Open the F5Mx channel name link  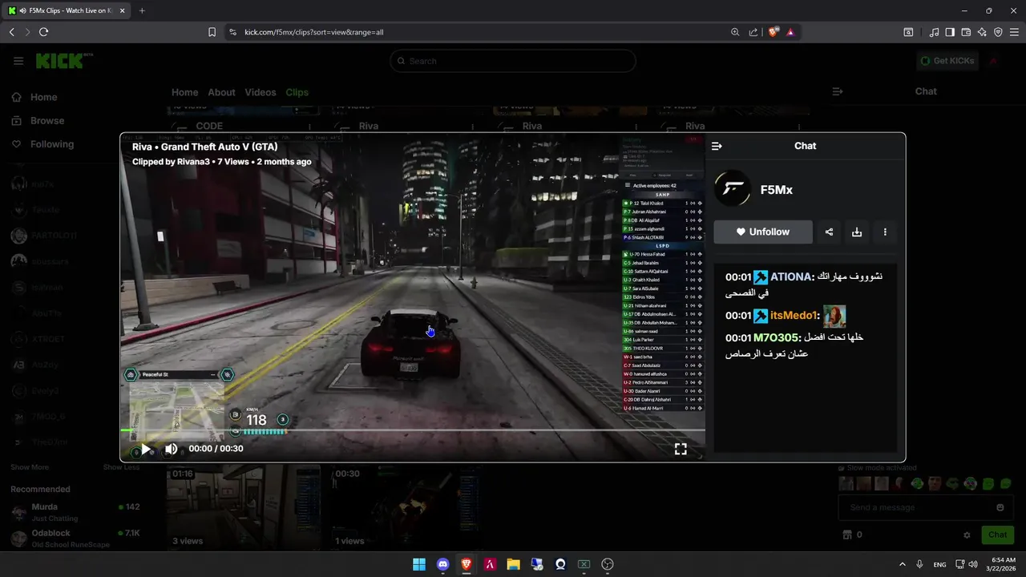click(x=777, y=190)
